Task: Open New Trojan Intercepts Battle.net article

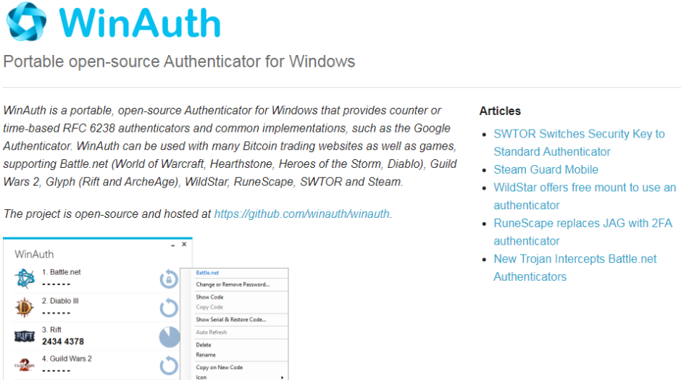Action: 575,268
